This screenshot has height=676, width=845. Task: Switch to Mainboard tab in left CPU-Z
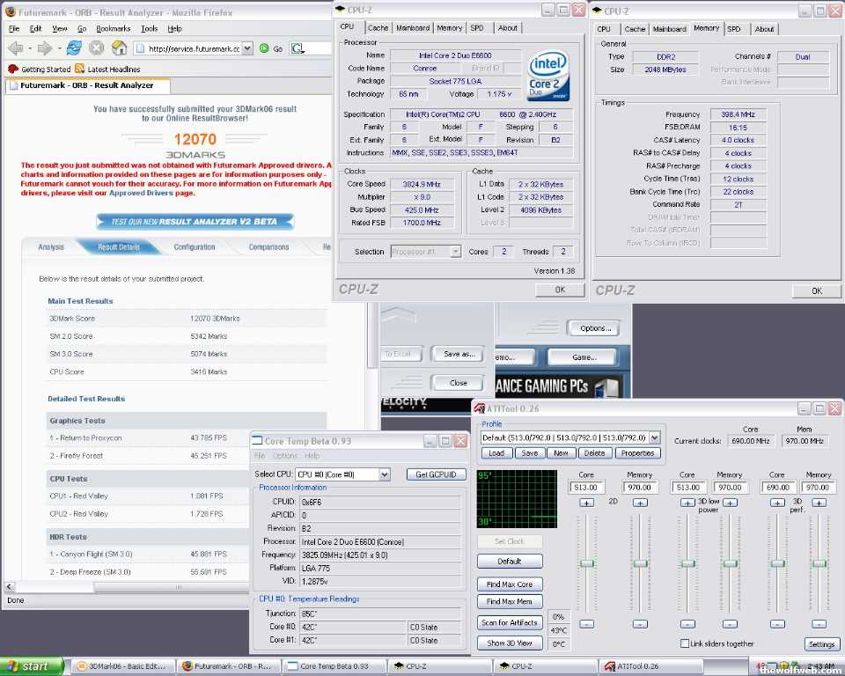(x=413, y=28)
